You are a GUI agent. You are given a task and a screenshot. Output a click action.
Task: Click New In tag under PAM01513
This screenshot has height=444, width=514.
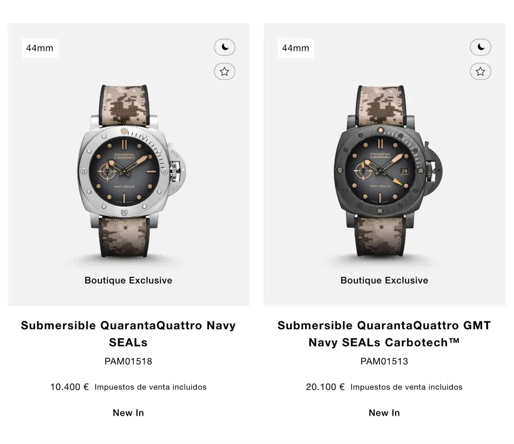click(384, 413)
